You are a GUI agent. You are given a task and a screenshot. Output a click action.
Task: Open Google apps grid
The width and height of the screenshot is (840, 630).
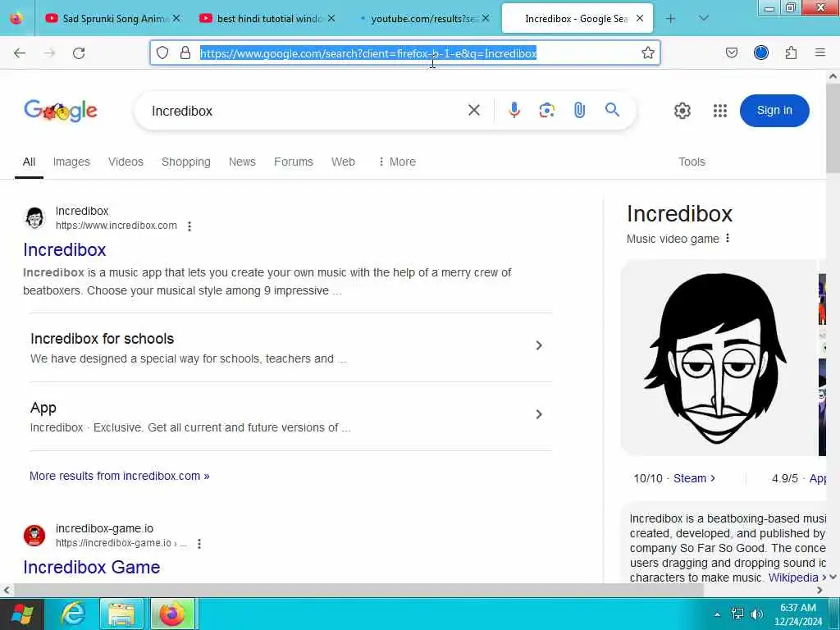[720, 111]
